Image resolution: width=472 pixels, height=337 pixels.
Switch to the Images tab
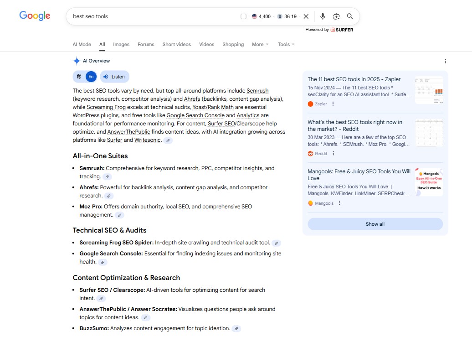[x=121, y=44]
